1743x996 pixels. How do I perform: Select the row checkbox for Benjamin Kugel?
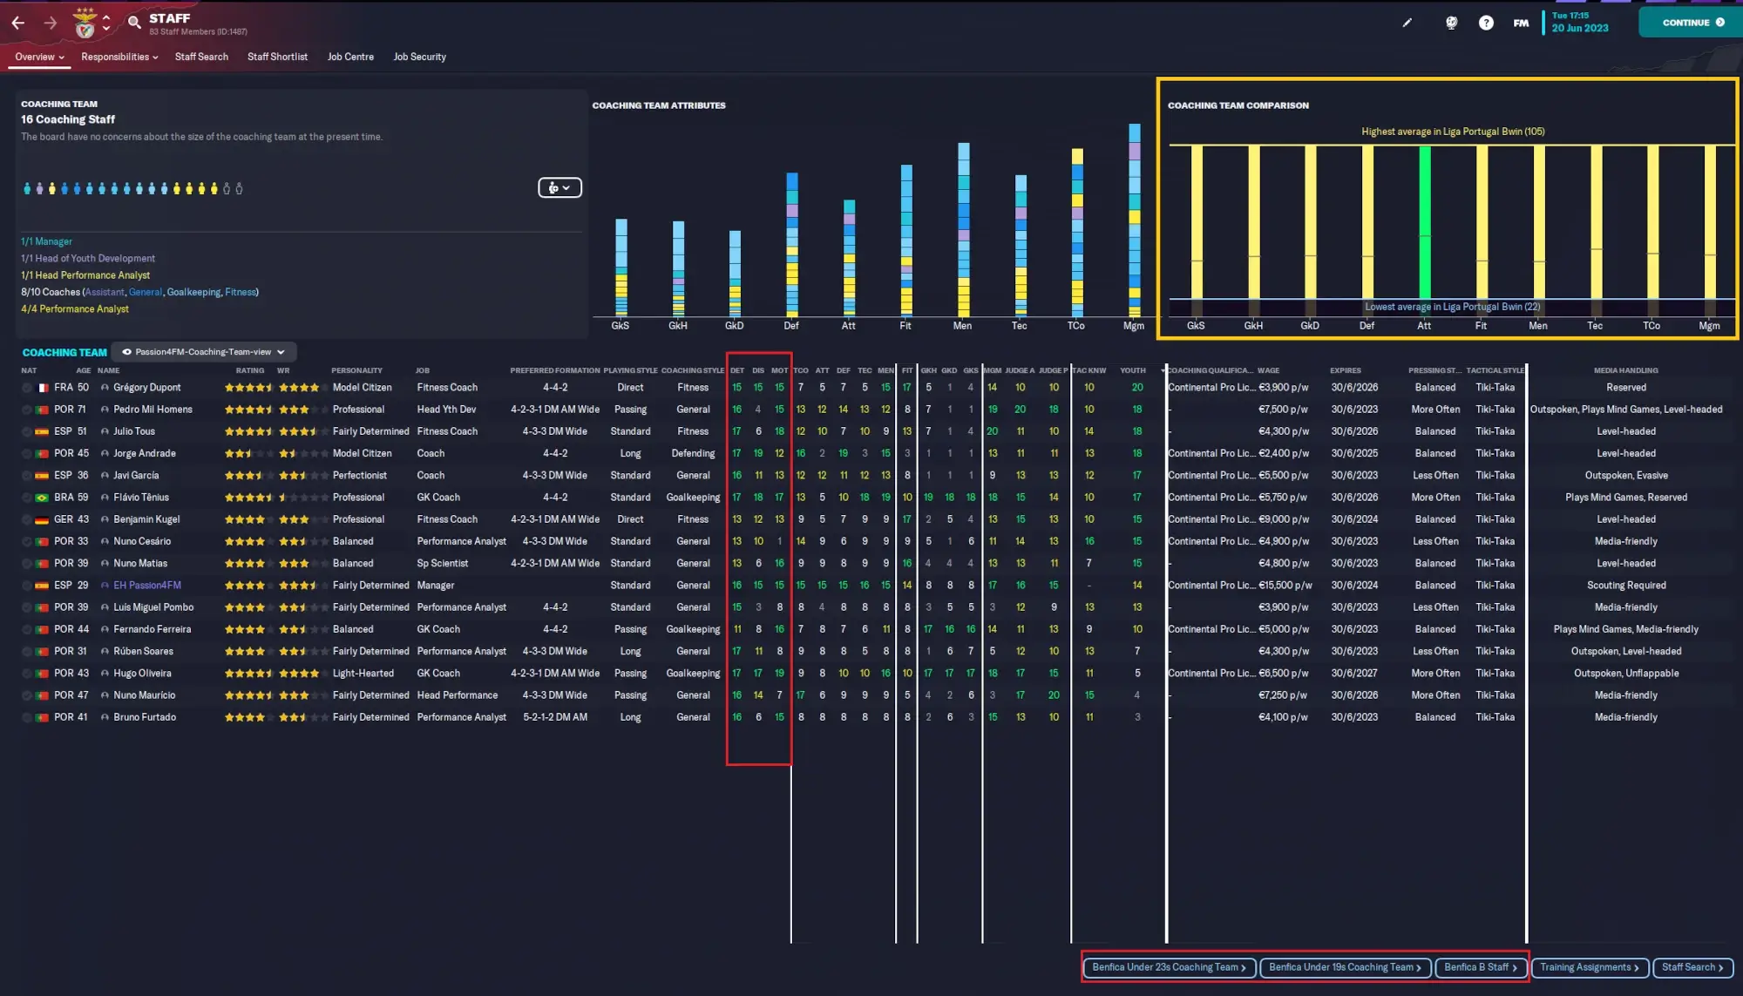click(x=27, y=519)
